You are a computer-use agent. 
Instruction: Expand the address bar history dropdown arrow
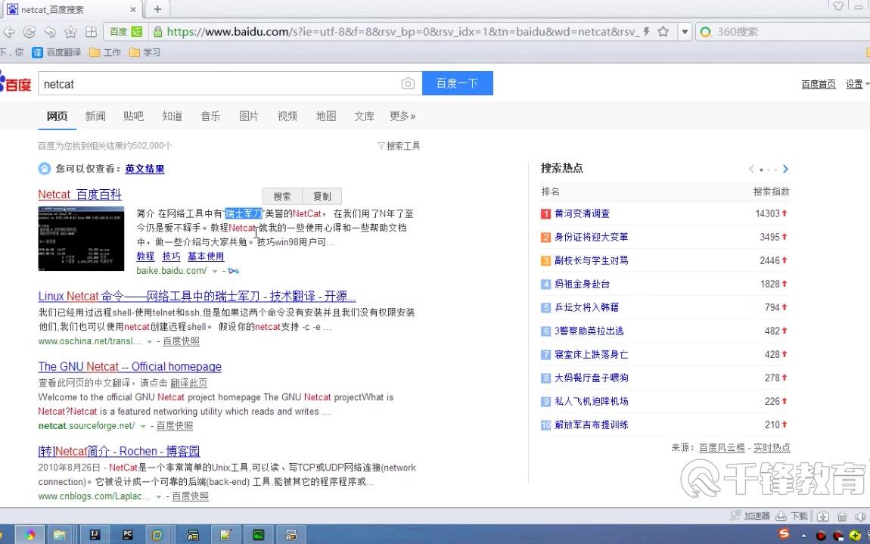point(685,32)
